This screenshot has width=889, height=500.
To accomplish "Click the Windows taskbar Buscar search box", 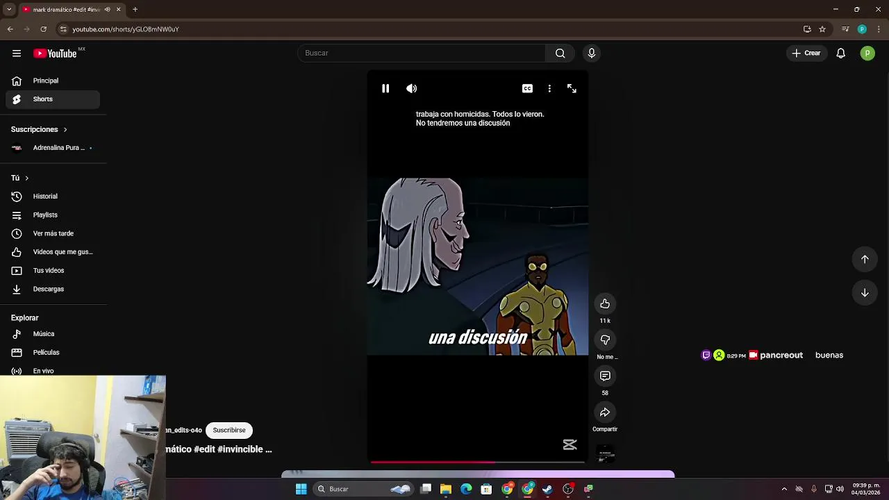I will (364, 489).
